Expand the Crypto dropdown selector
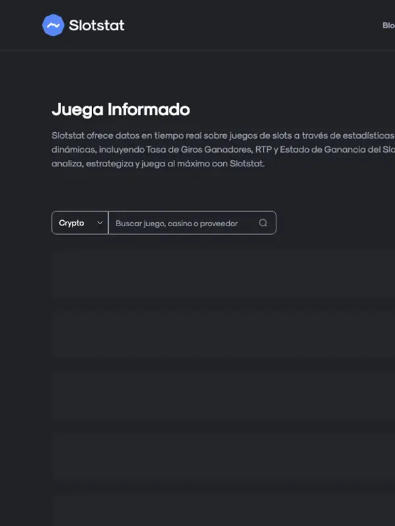Image resolution: width=395 pixels, height=526 pixels. 80,223
